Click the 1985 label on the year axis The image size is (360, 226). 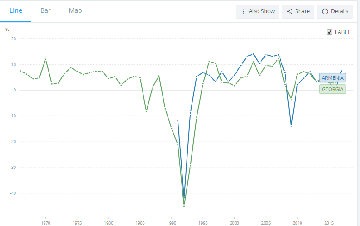point(140,223)
